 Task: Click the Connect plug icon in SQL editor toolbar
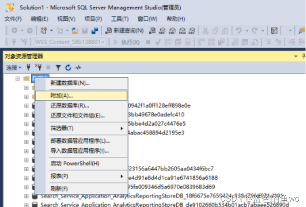point(14,42)
